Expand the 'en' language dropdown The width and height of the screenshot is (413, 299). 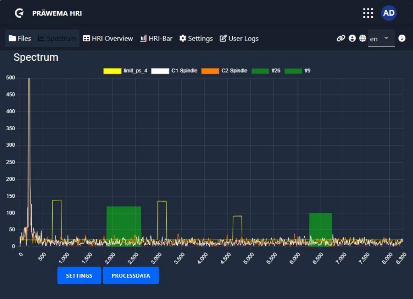[381, 39]
